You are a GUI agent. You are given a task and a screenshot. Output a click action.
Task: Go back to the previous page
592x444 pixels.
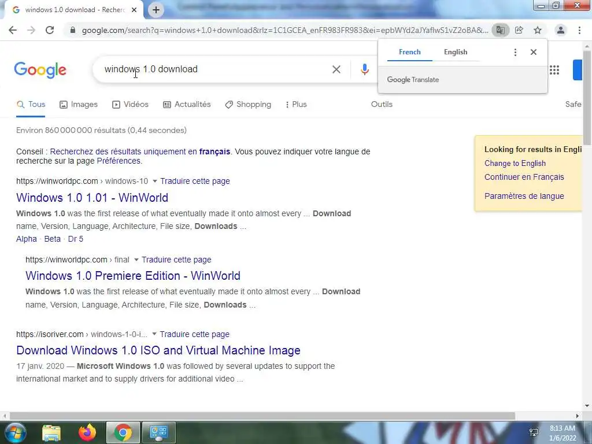click(13, 30)
